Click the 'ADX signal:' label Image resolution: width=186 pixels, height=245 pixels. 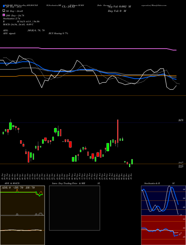pos(9,33)
